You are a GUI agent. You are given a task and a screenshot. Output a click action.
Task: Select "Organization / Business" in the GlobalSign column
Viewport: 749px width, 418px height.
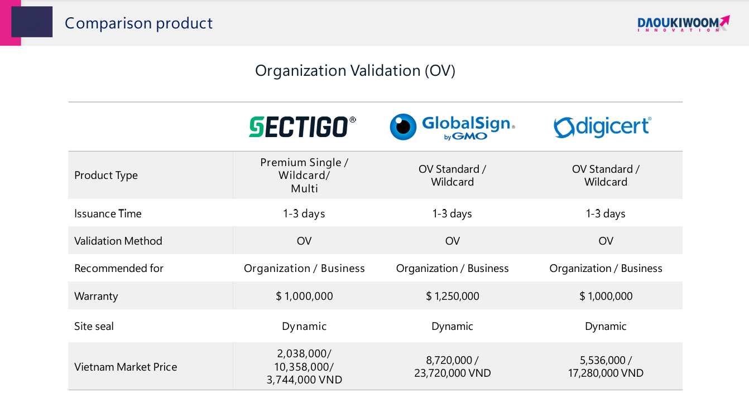tap(452, 268)
